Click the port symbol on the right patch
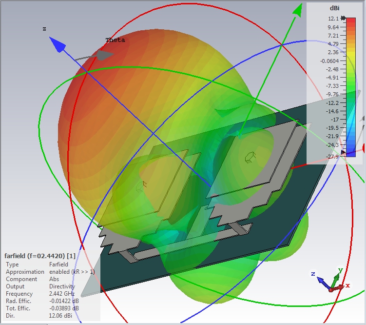 click(x=250, y=157)
